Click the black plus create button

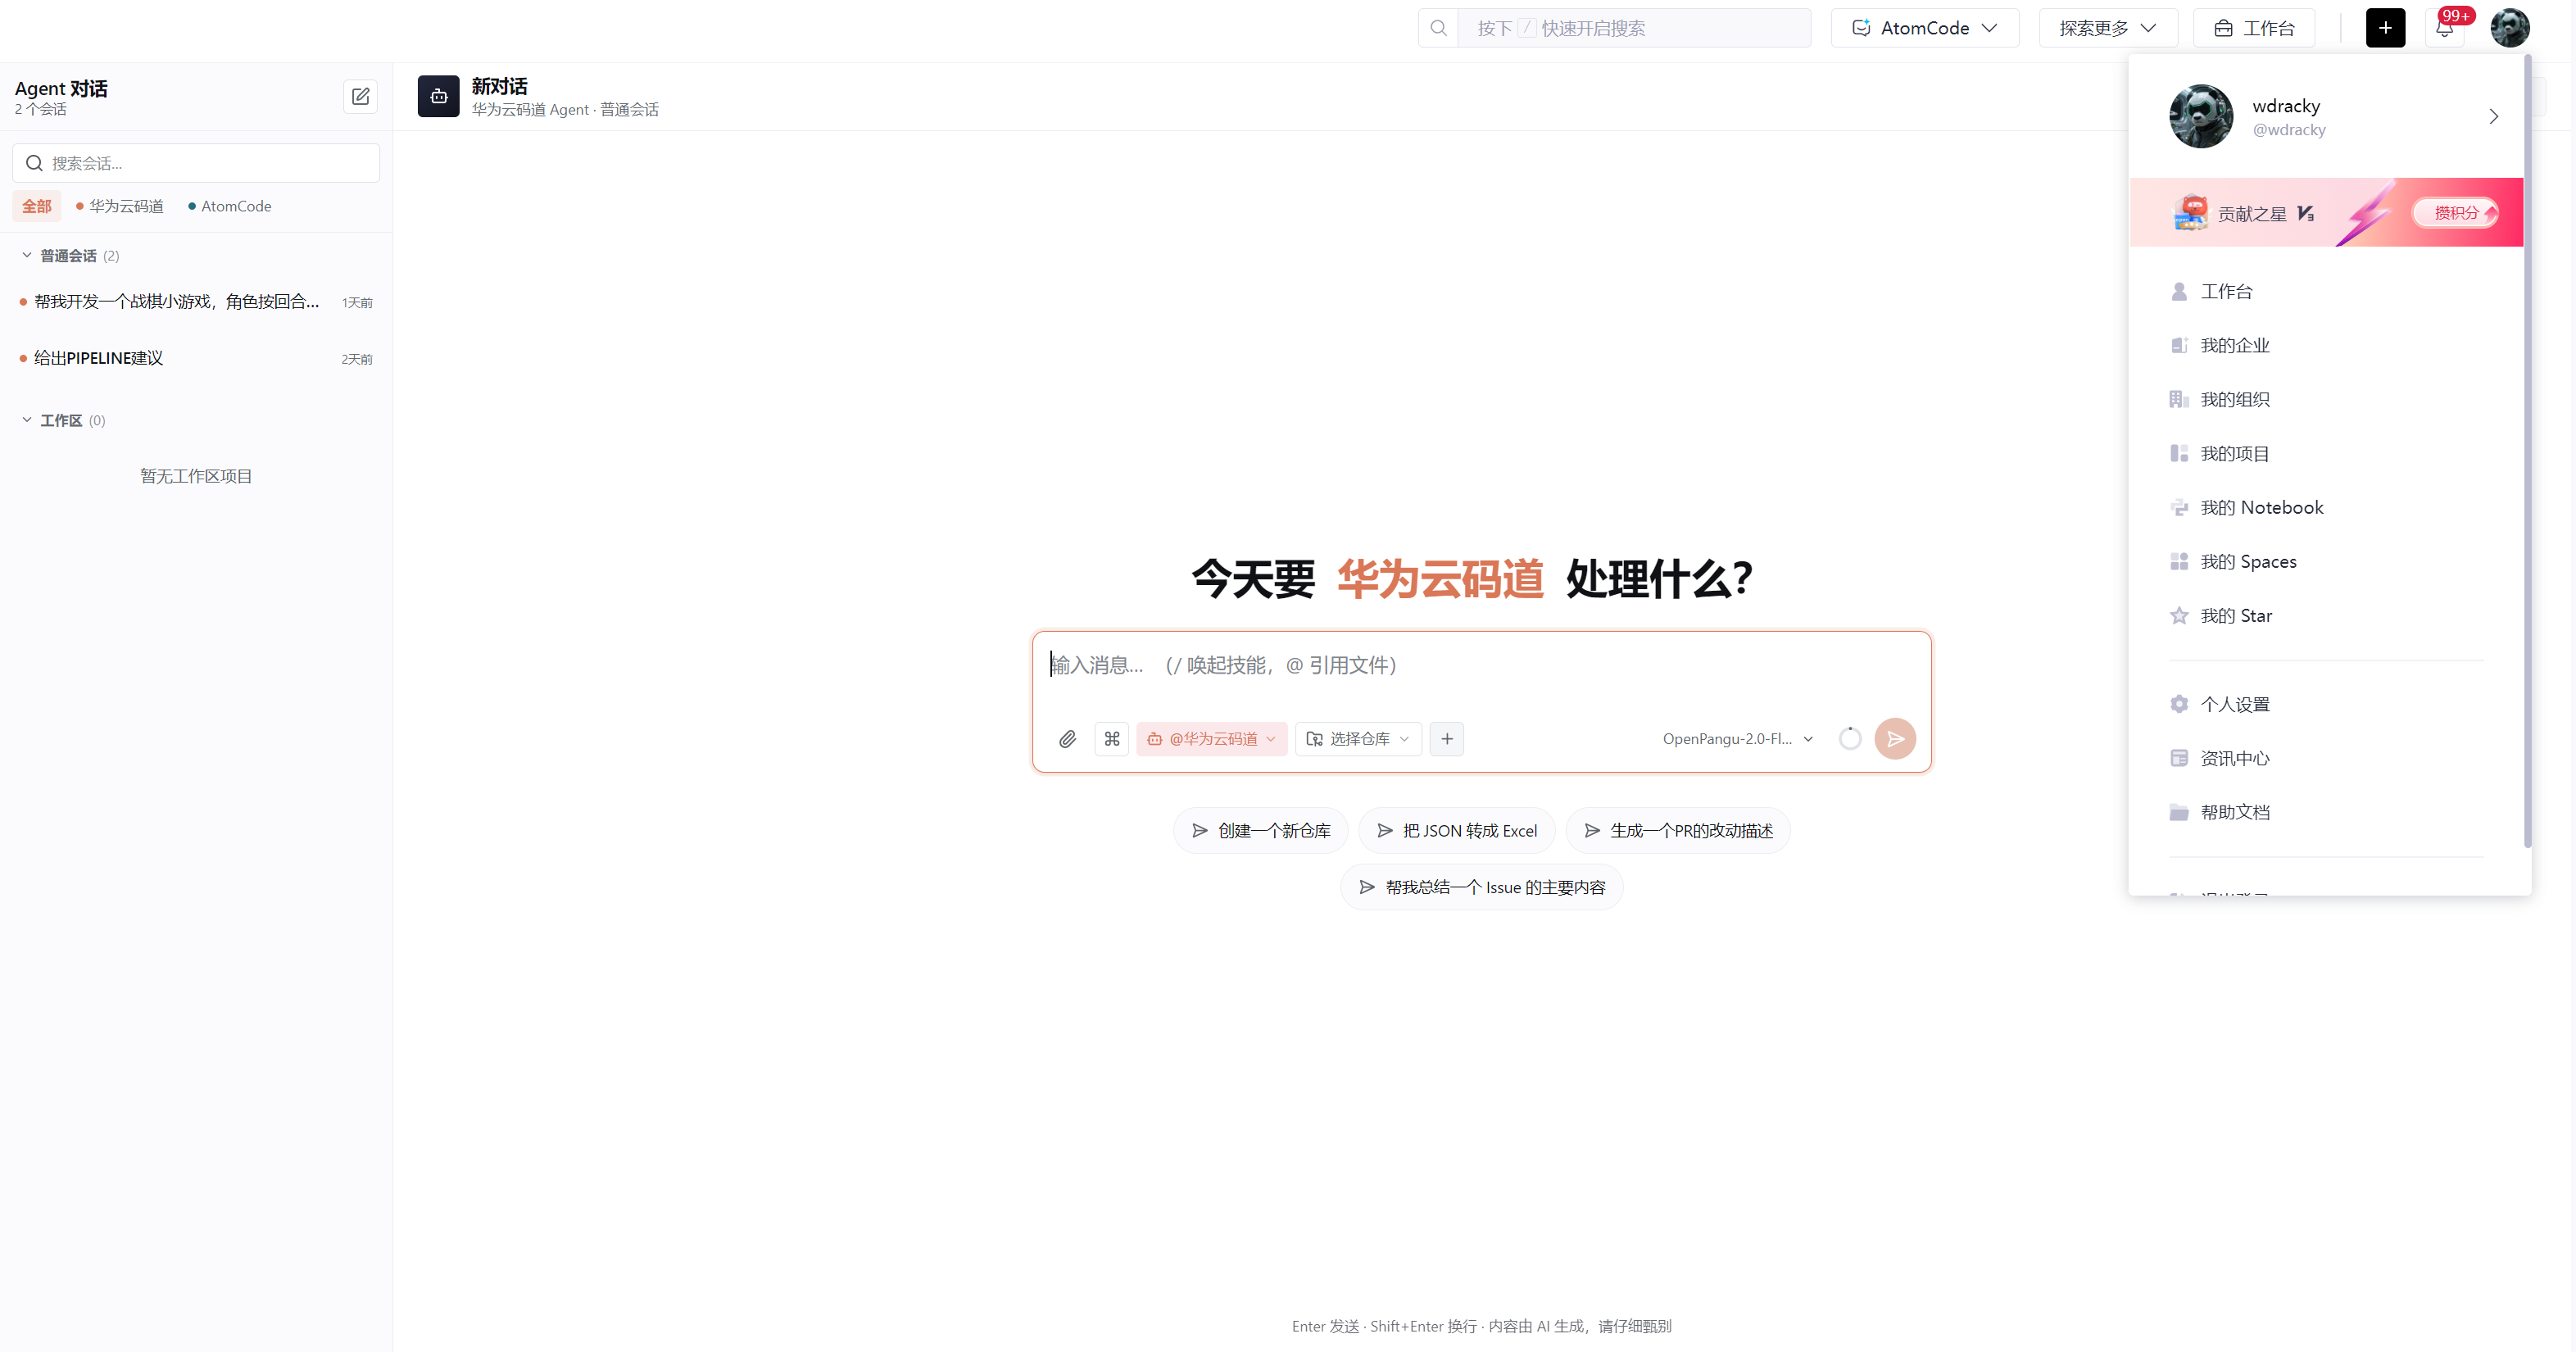[x=2385, y=28]
